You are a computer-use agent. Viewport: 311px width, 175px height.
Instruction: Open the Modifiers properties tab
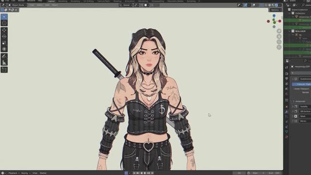[286, 112]
